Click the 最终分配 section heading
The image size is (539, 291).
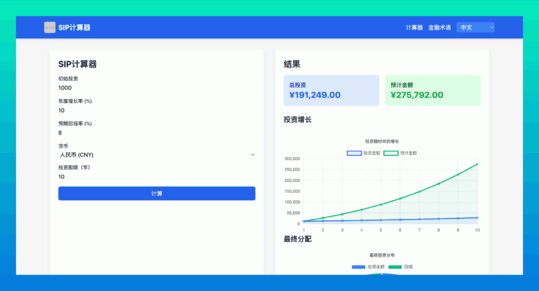point(298,239)
